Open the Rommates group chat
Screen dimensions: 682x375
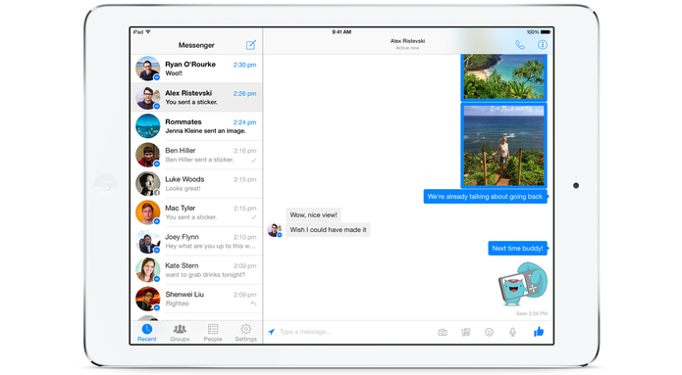click(x=196, y=126)
